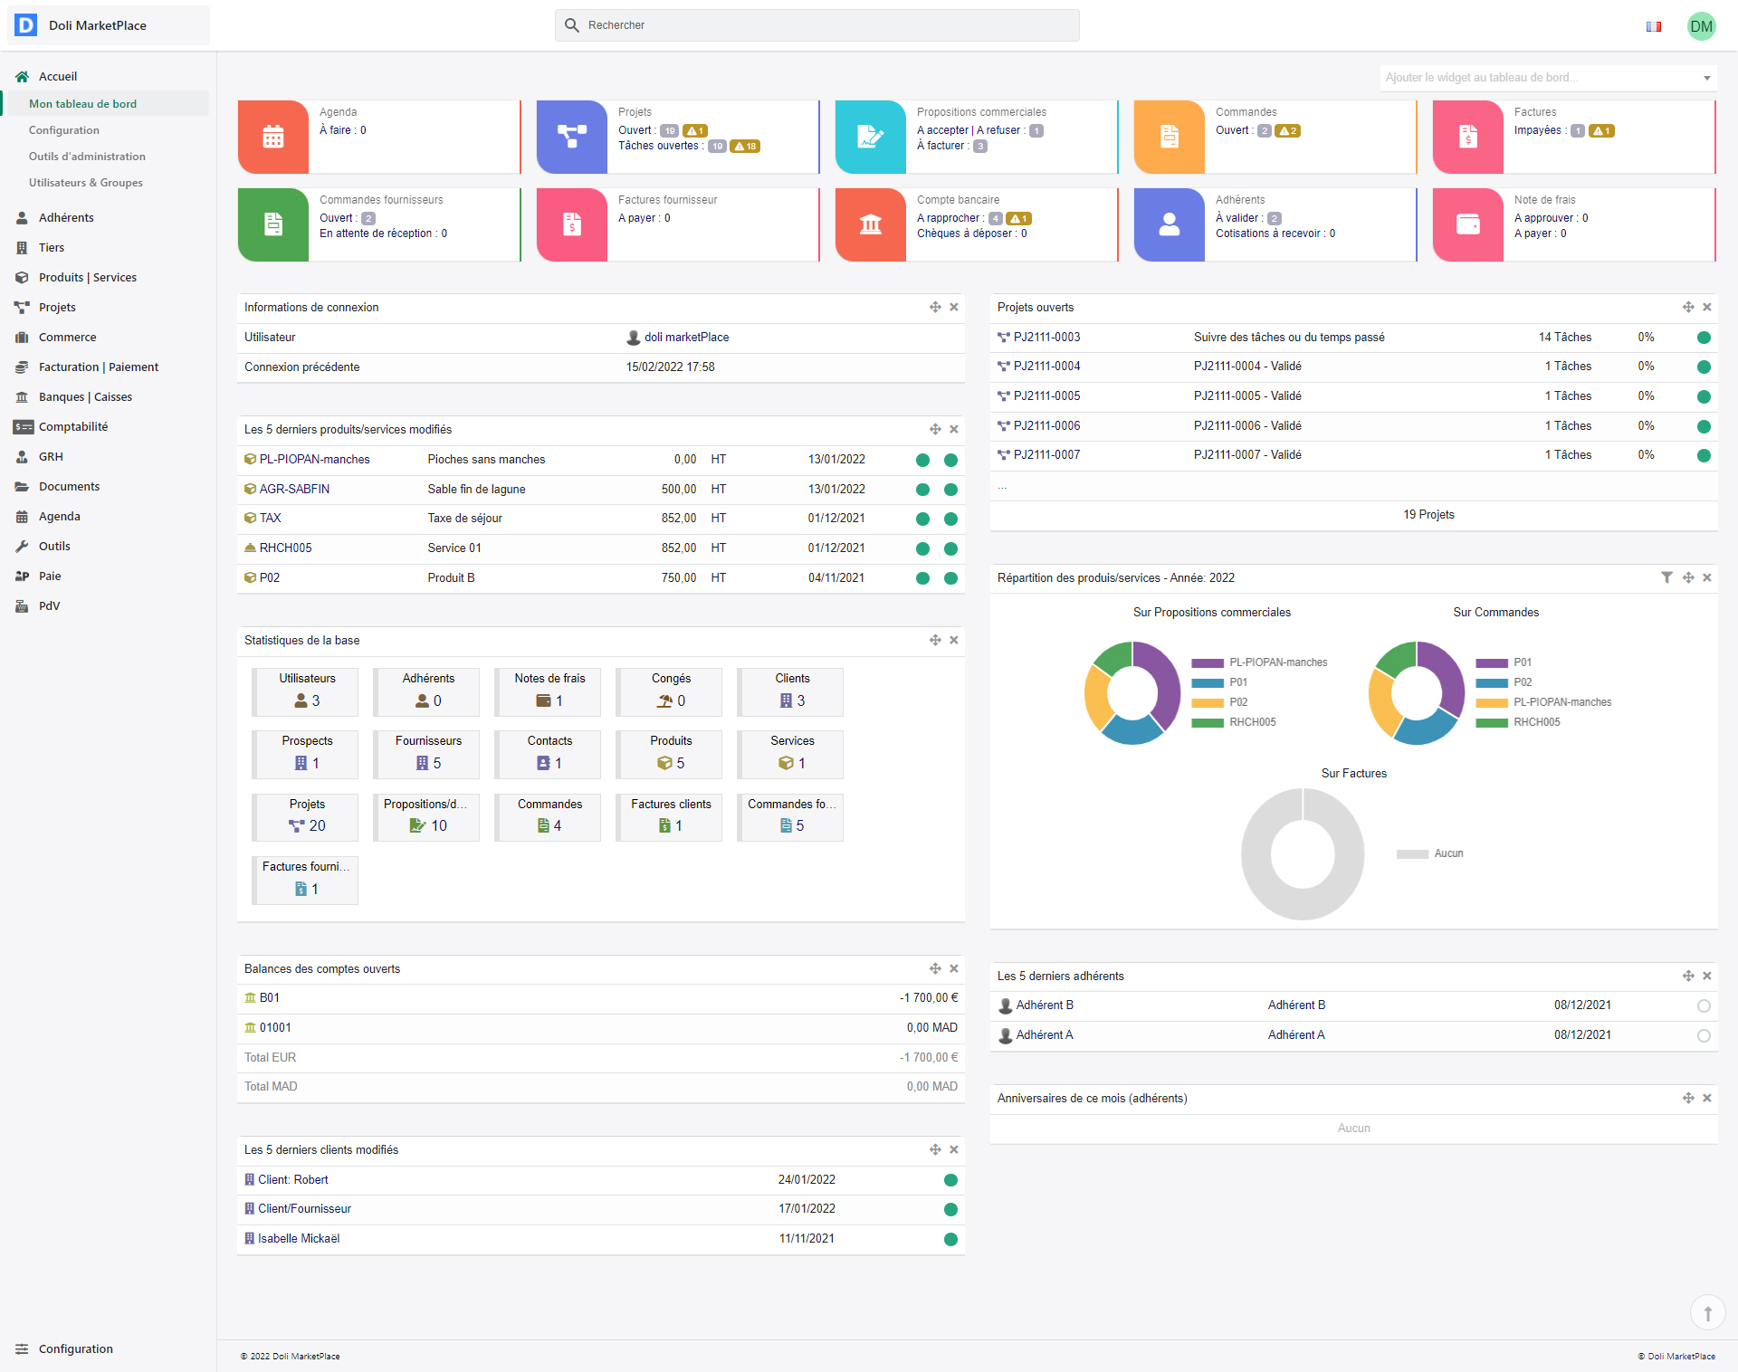
Task: Open the green Commandes fournisseurs tile icon
Action: click(x=272, y=224)
